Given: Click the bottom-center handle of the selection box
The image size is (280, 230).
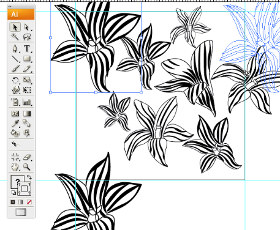Looking at the screenshot, I should [x=96, y=92].
